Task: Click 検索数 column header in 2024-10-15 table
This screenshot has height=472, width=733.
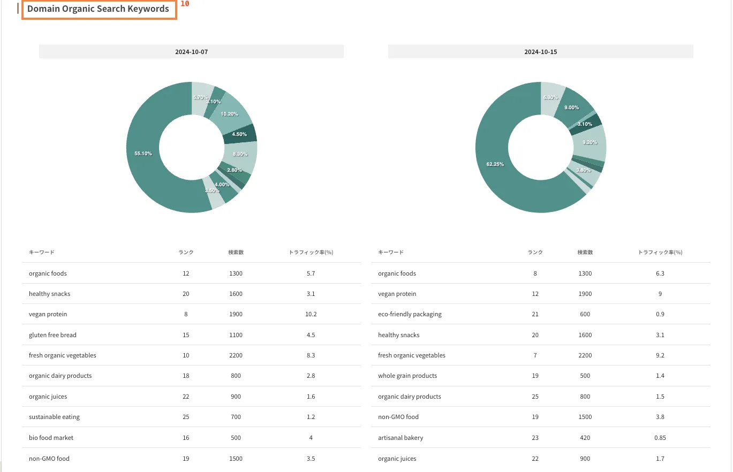Action: coord(585,252)
